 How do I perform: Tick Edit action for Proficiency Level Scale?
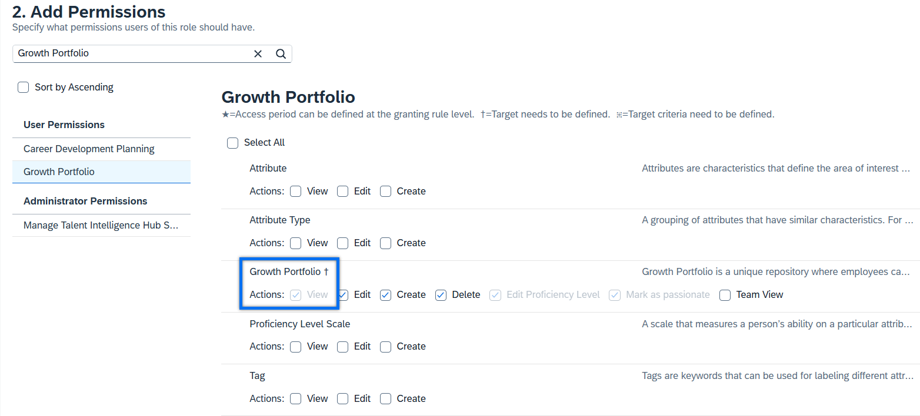pyautogui.click(x=343, y=347)
